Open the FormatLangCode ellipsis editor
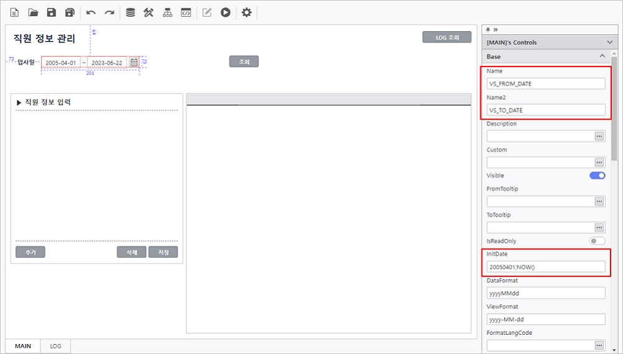Image resolution: width=623 pixels, height=354 pixels. [599, 345]
